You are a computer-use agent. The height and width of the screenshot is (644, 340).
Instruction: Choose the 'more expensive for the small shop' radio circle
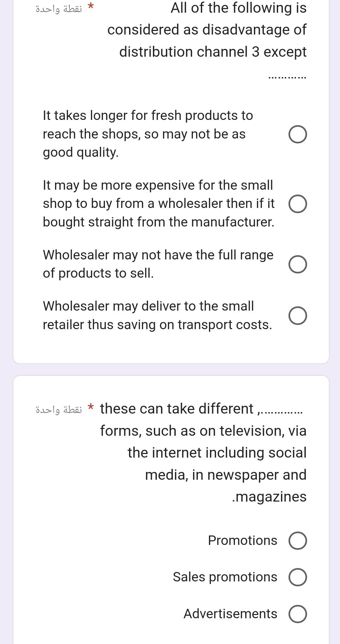pyautogui.click(x=297, y=204)
